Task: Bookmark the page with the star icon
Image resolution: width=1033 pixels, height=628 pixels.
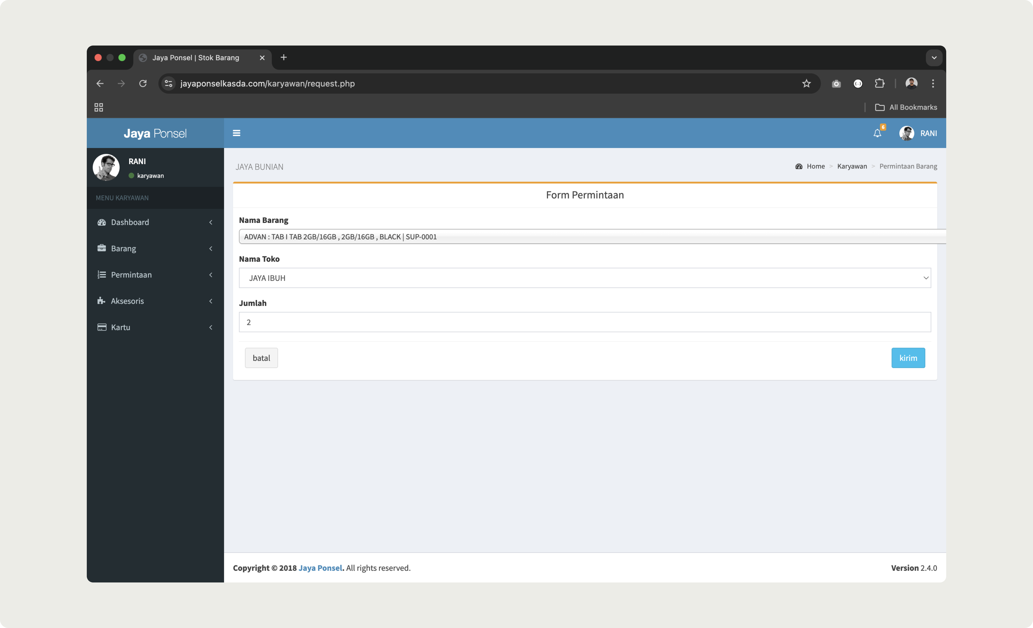Action: click(806, 83)
